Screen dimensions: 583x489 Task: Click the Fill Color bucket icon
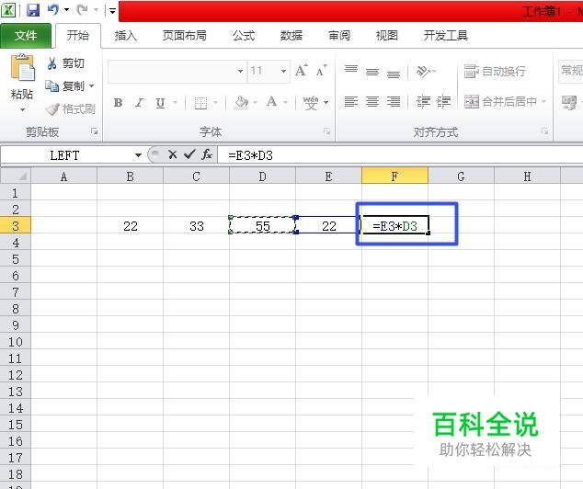pyautogui.click(x=242, y=102)
